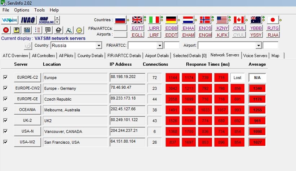Open the IVAO Scheduling button
This screenshot has width=296, height=171.
[x=45, y=20]
